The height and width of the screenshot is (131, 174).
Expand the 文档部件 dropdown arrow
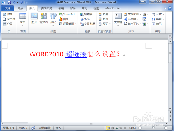pos(140,14)
